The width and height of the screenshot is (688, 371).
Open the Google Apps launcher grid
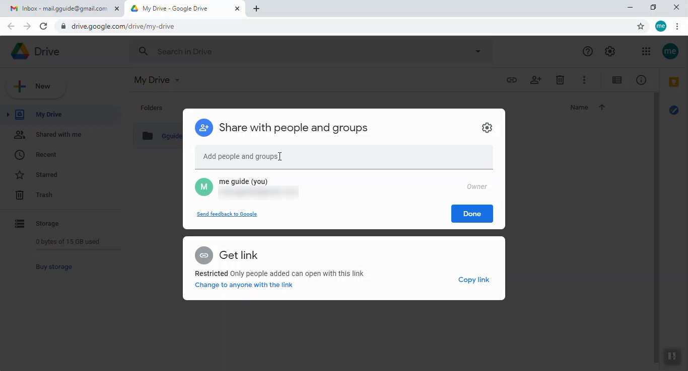coord(646,51)
